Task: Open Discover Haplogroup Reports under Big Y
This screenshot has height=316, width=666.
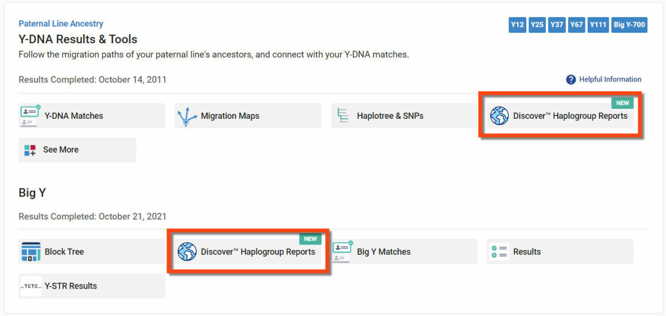Action: coord(248,252)
